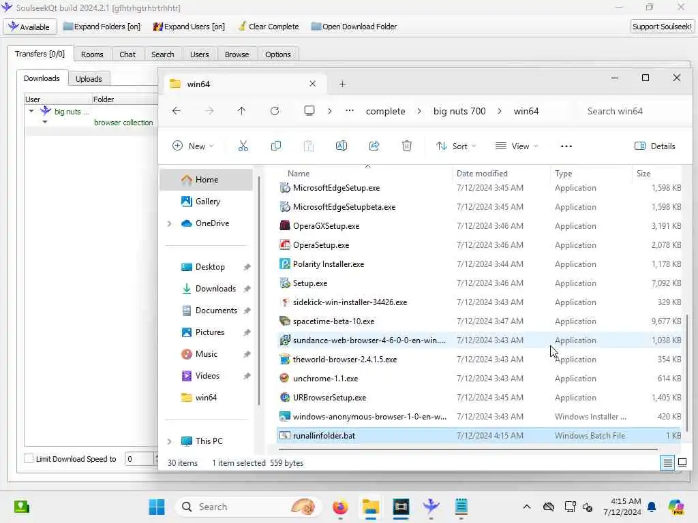This screenshot has height=523, width=698.
Task: Open the See more ellipsis in Explorer toolbar
Action: click(566, 146)
